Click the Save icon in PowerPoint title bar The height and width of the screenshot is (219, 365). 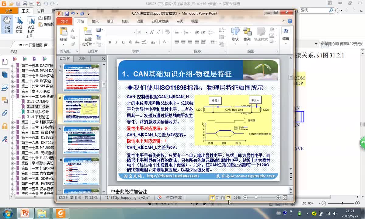pyautogui.click(x=66, y=13)
